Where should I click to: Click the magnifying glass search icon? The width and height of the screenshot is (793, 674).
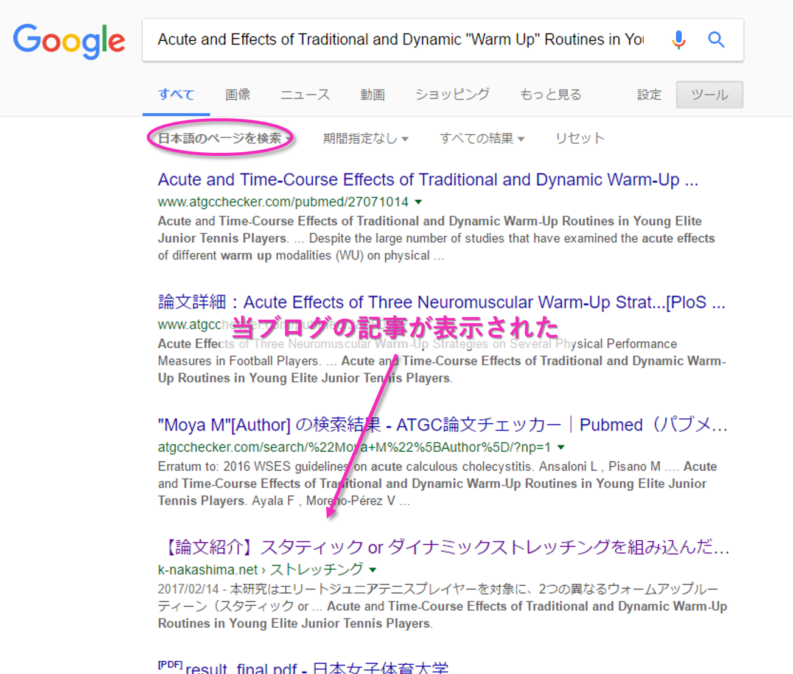coord(716,39)
